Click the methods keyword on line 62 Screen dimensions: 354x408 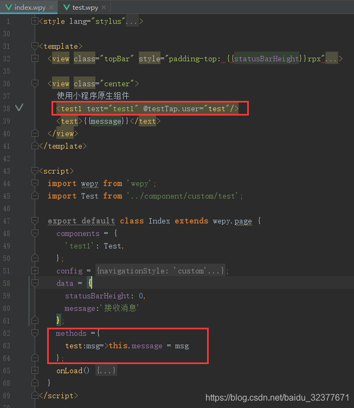click(71, 333)
